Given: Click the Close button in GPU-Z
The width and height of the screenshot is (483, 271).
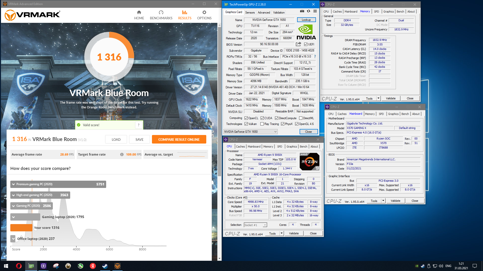Looking at the screenshot, I should (308, 132).
